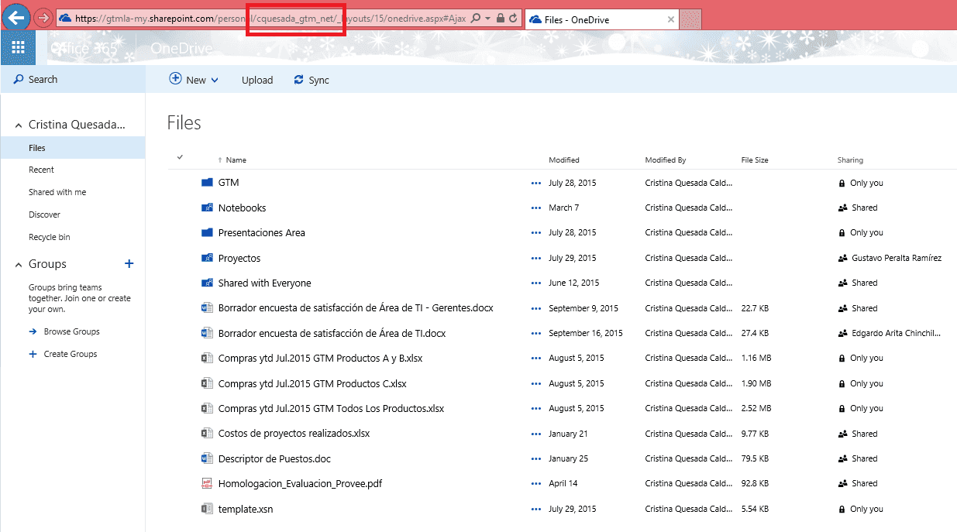Click Excel icon of Productos C.xlsx
Viewport: 957px width, 532px height.
[x=207, y=383]
